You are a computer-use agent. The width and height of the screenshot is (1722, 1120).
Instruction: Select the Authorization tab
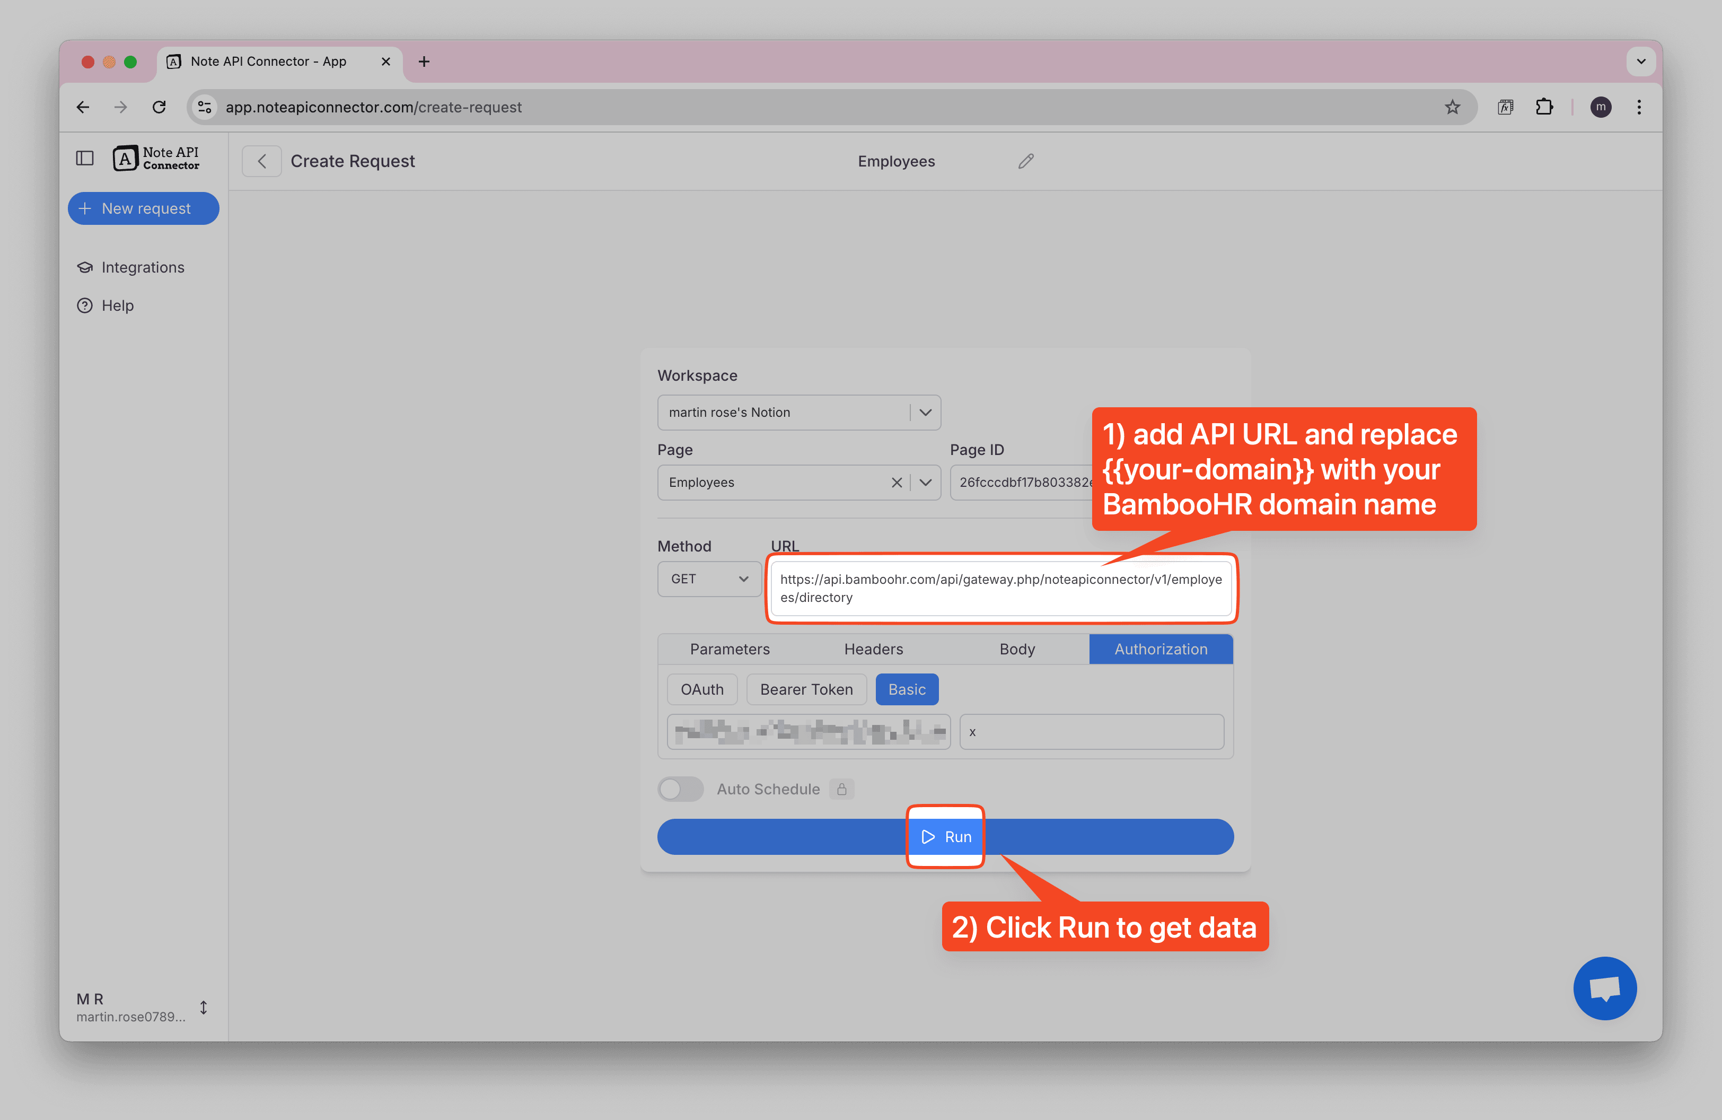pos(1161,649)
